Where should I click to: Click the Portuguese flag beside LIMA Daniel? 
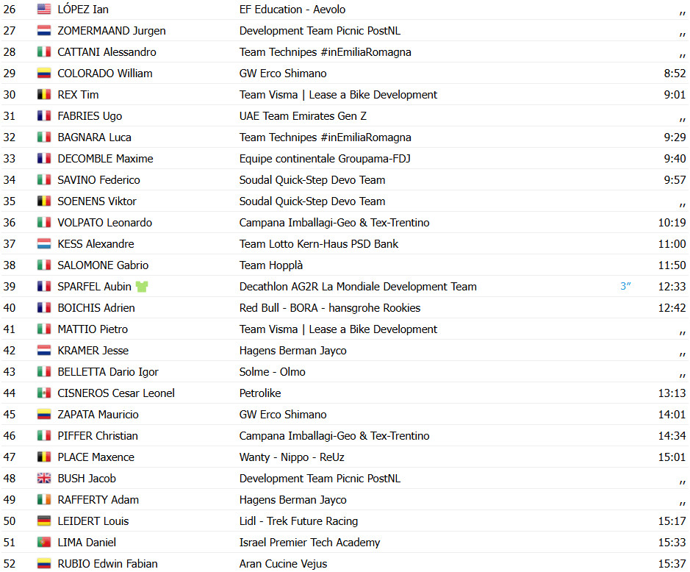tap(44, 542)
